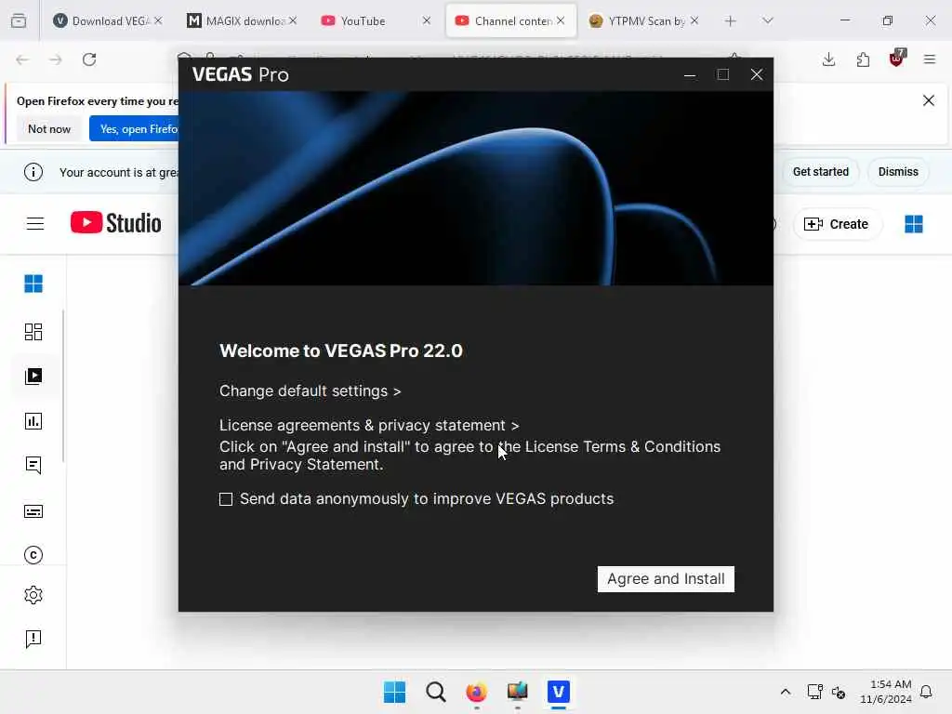Click account avatar icon in Studio header

click(914, 224)
